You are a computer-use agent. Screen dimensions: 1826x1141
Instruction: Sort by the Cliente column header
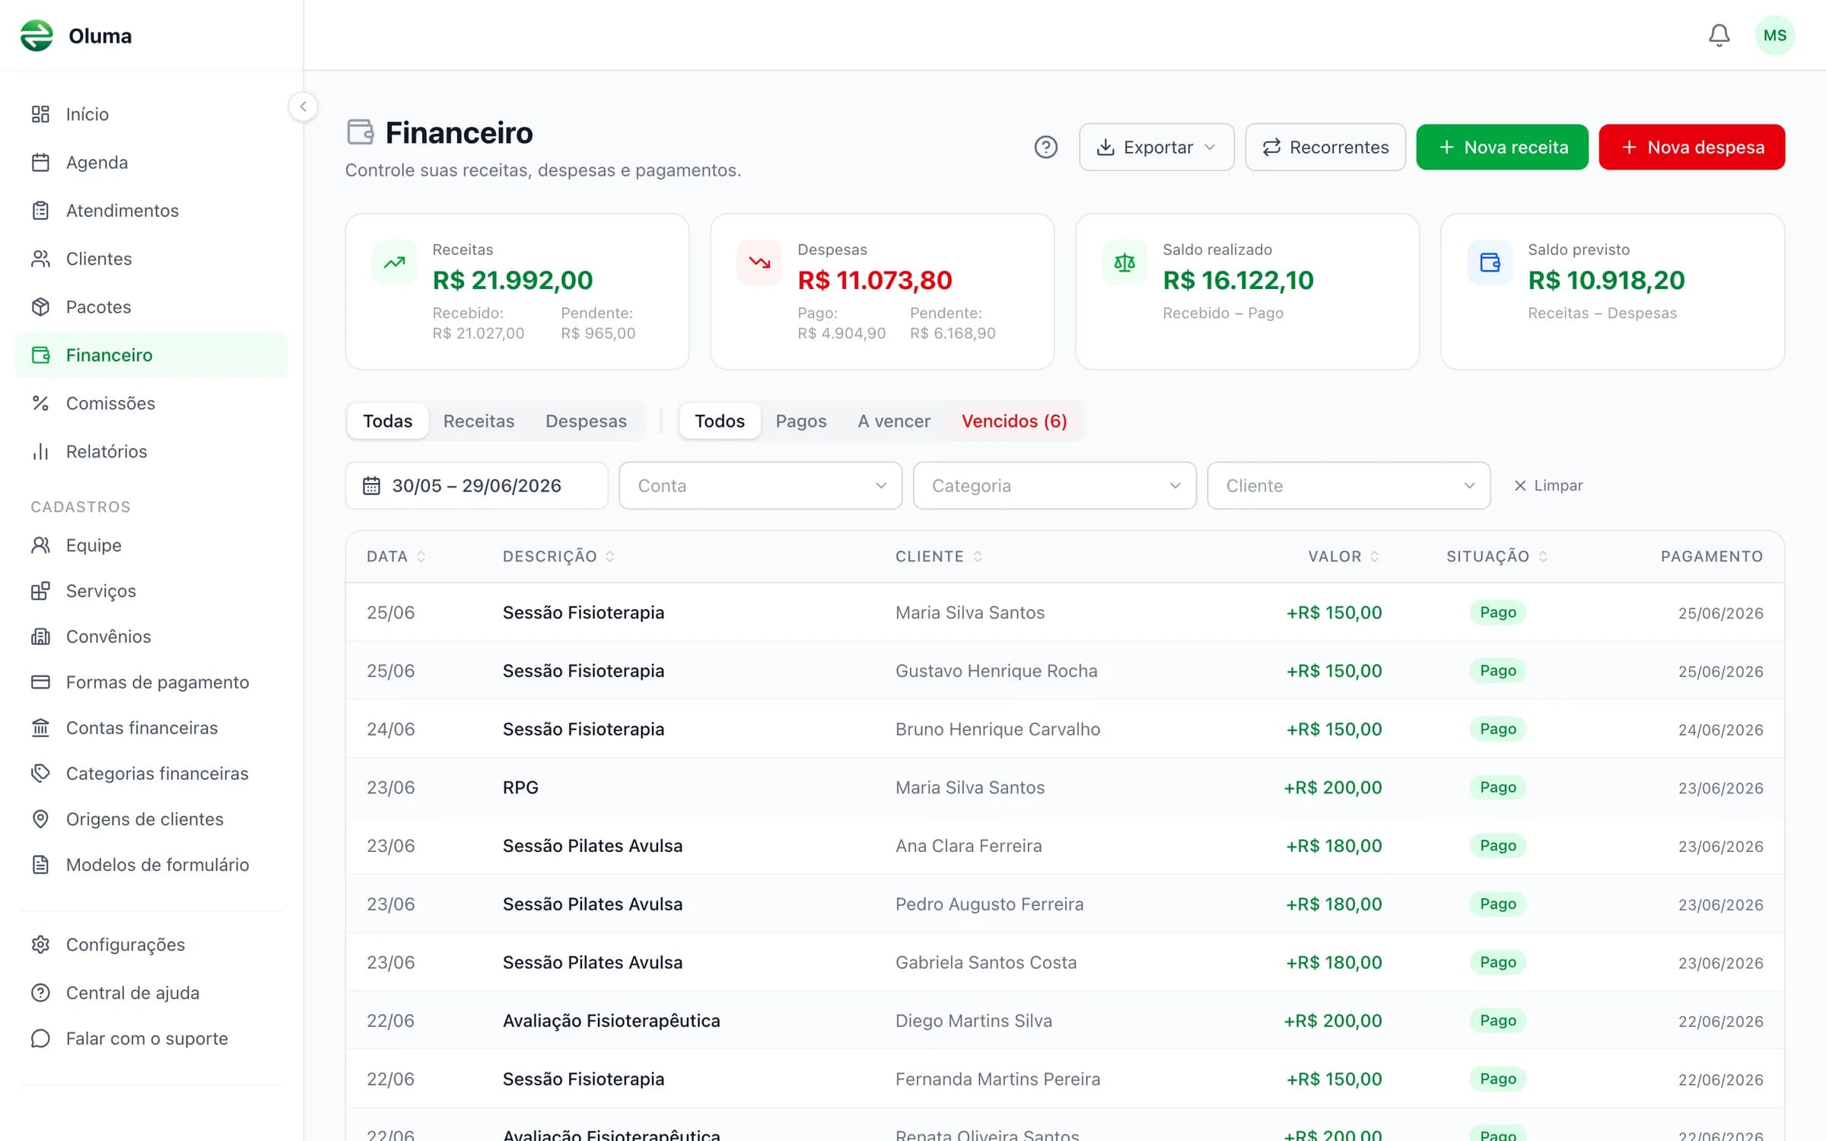pos(939,556)
